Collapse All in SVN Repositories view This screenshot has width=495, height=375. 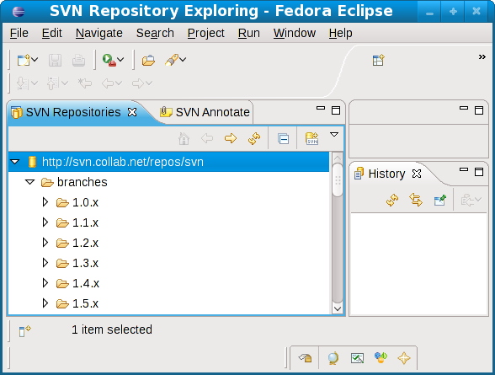283,139
